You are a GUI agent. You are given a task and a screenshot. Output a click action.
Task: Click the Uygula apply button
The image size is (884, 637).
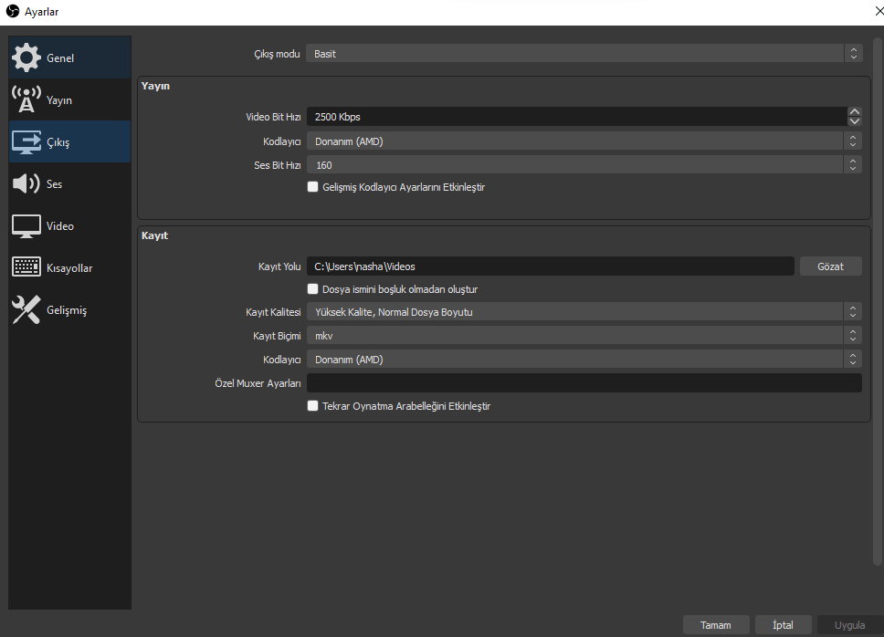pyautogui.click(x=849, y=625)
